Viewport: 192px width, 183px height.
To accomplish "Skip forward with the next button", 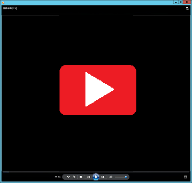I will click(x=103, y=177).
